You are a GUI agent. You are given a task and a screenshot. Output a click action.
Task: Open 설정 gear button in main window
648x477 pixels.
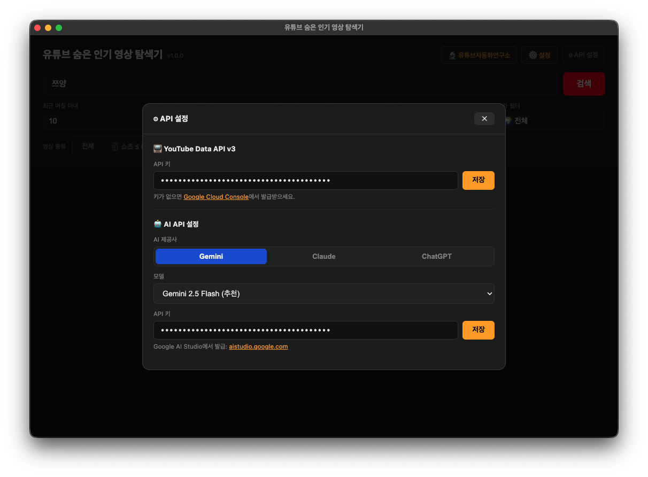point(539,55)
